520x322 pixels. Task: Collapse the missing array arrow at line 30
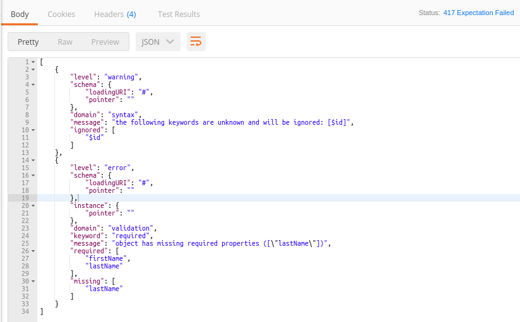[33, 281]
